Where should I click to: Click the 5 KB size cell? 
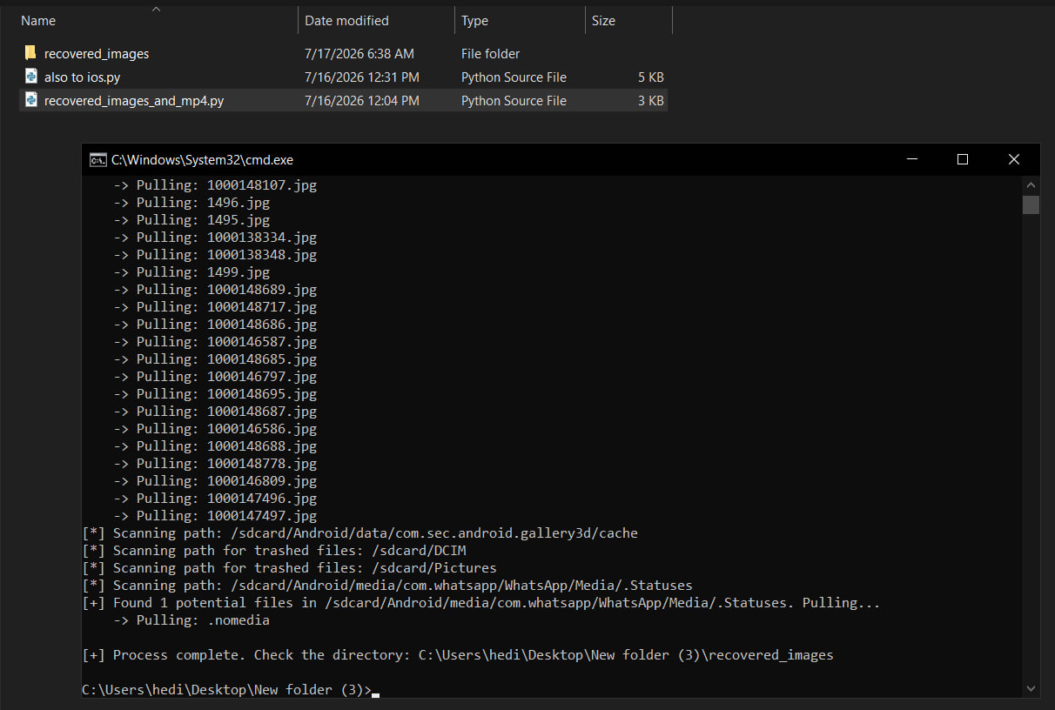point(650,77)
